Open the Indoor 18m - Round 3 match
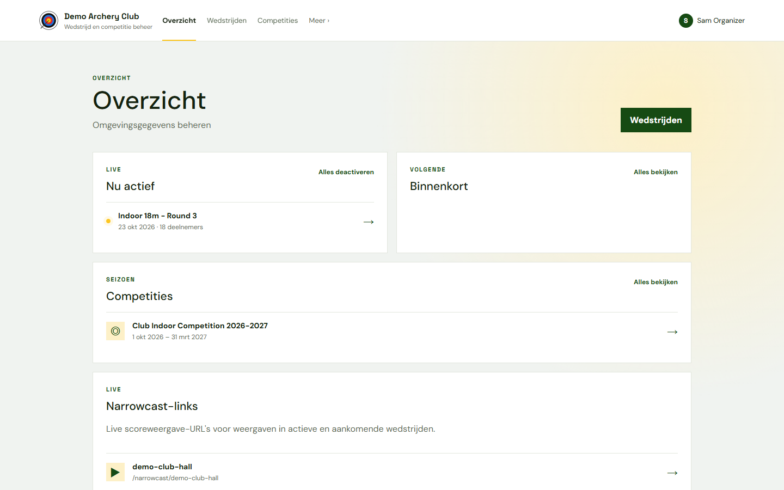The height and width of the screenshot is (490, 784). pos(240,222)
